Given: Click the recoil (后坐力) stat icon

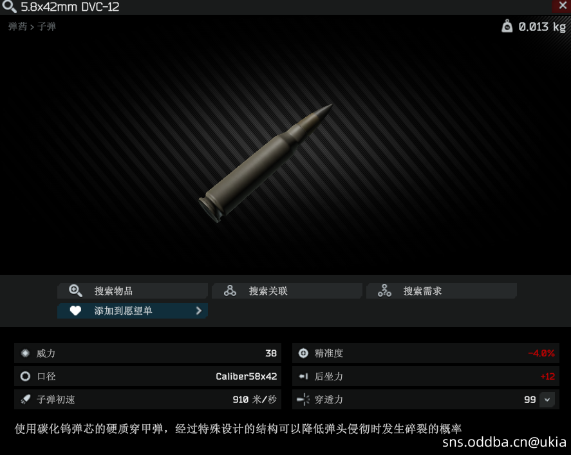Looking at the screenshot, I should [x=303, y=376].
